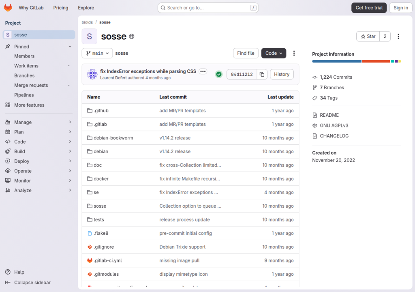Screen dimensions: 415x292
Task: Click the GitLab fox logo
Action: 8,8
